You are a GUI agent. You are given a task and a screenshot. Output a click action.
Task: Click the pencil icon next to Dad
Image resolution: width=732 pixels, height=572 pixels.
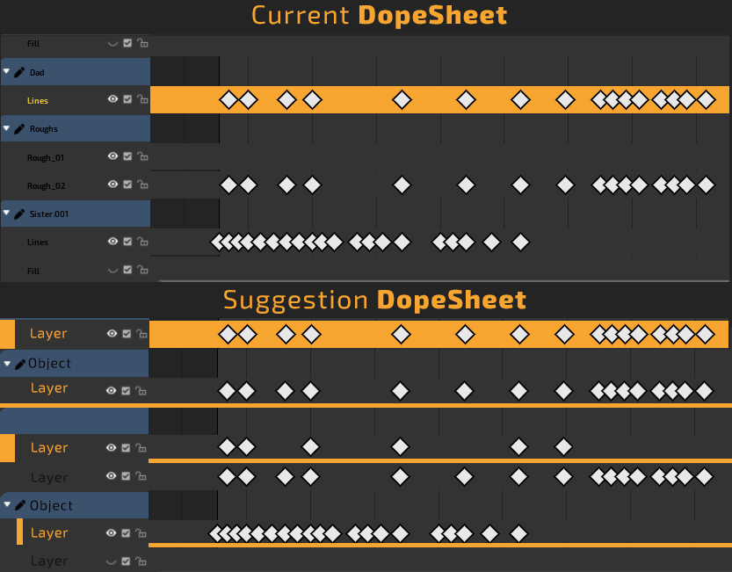(x=19, y=72)
